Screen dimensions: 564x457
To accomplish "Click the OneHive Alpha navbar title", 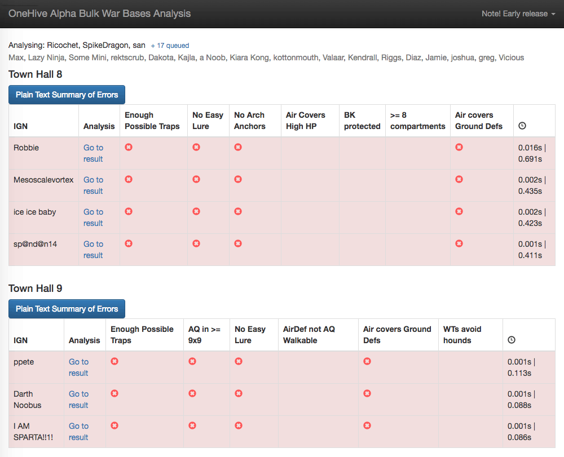I will click(99, 14).
